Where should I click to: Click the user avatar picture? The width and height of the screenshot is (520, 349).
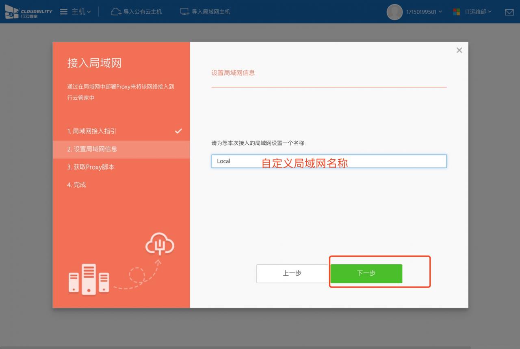coord(394,12)
